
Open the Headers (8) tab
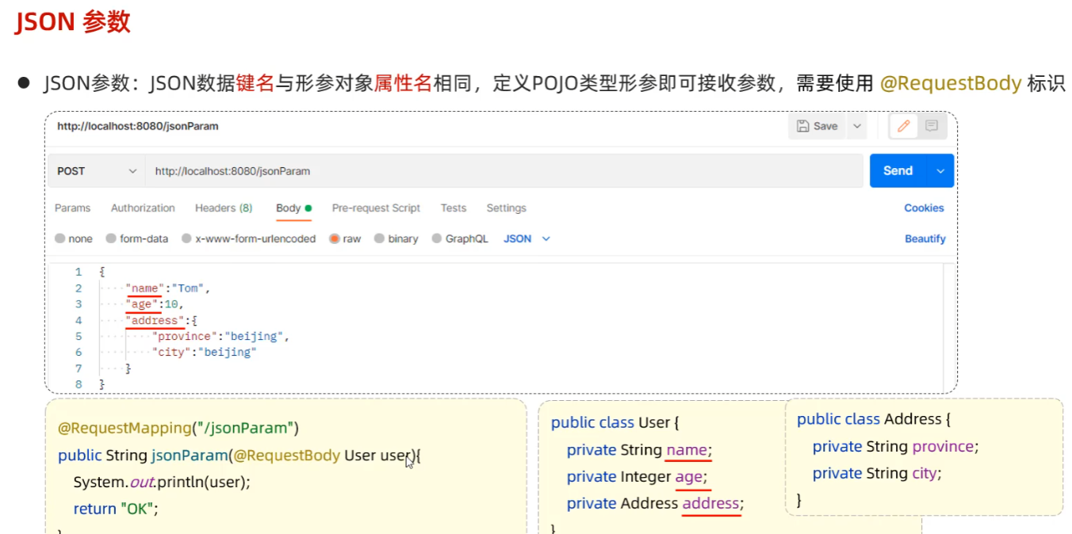pyautogui.click(x=224, y=208)
